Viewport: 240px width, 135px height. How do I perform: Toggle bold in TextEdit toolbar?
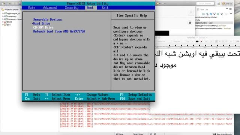[x=206, y=42]
